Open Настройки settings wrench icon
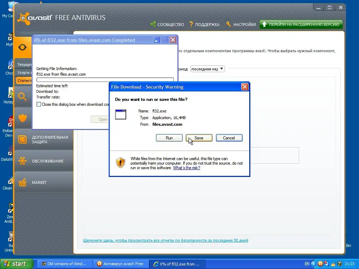 point(228,24)
